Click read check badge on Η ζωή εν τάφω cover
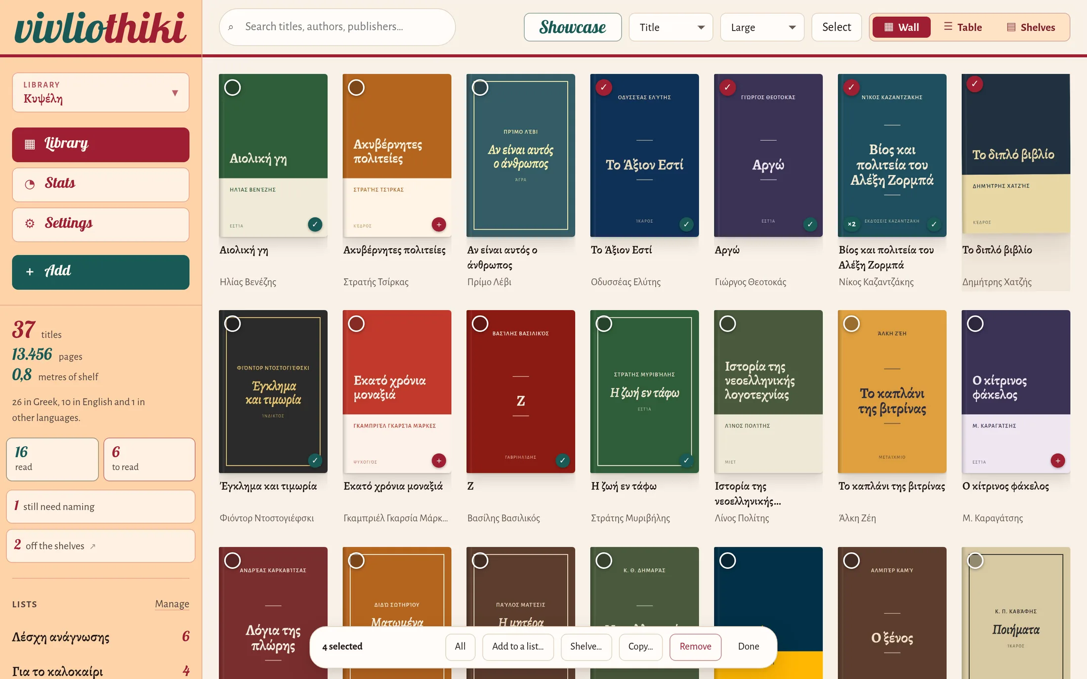The width and height of the screenshot is (1087, 679). click(x=686, y=460)
